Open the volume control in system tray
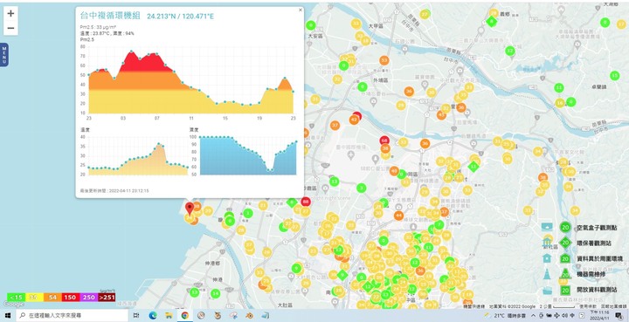Image resolution: width=629 pixels, height=322 pixels. click(564, 316)
